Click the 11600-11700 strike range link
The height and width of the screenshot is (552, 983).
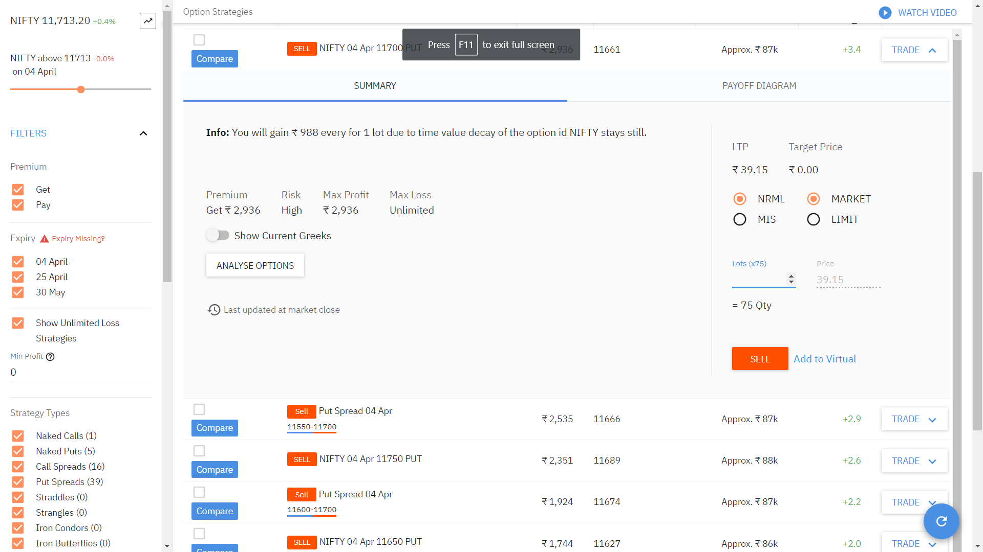312,510
